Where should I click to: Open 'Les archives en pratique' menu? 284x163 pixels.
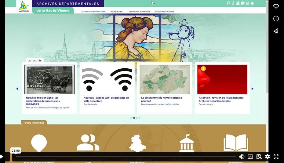pos(93,12)
